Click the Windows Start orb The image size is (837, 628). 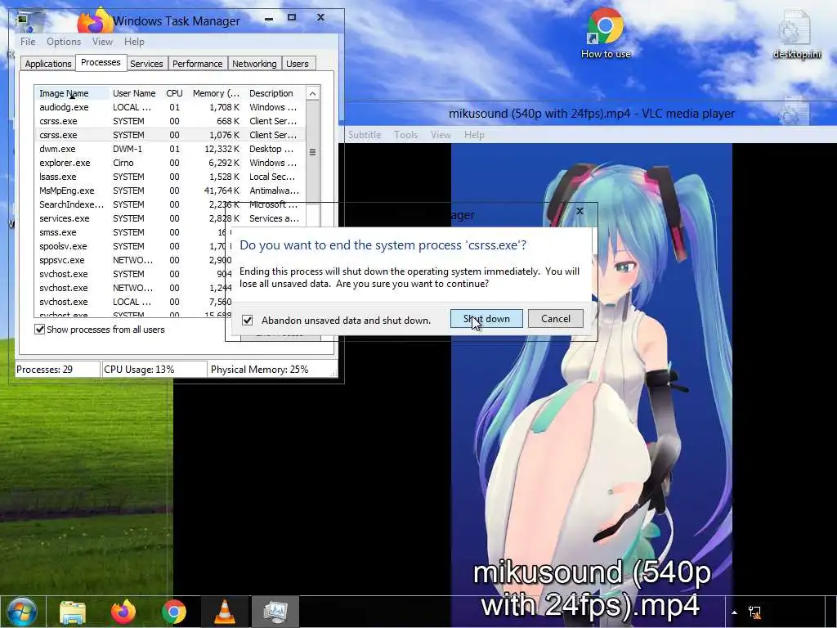[22, 612]
